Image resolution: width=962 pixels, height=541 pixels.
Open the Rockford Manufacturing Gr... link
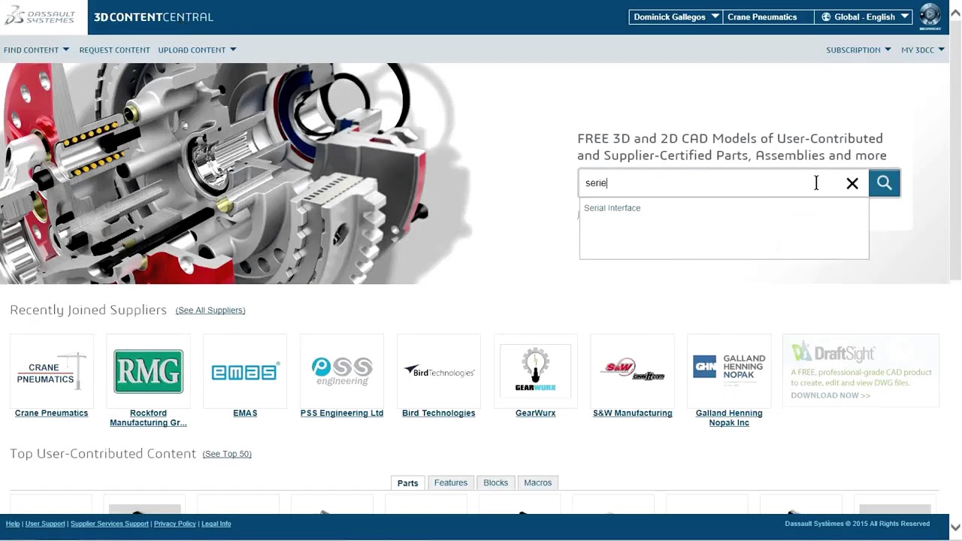click(x=148, y=418)
